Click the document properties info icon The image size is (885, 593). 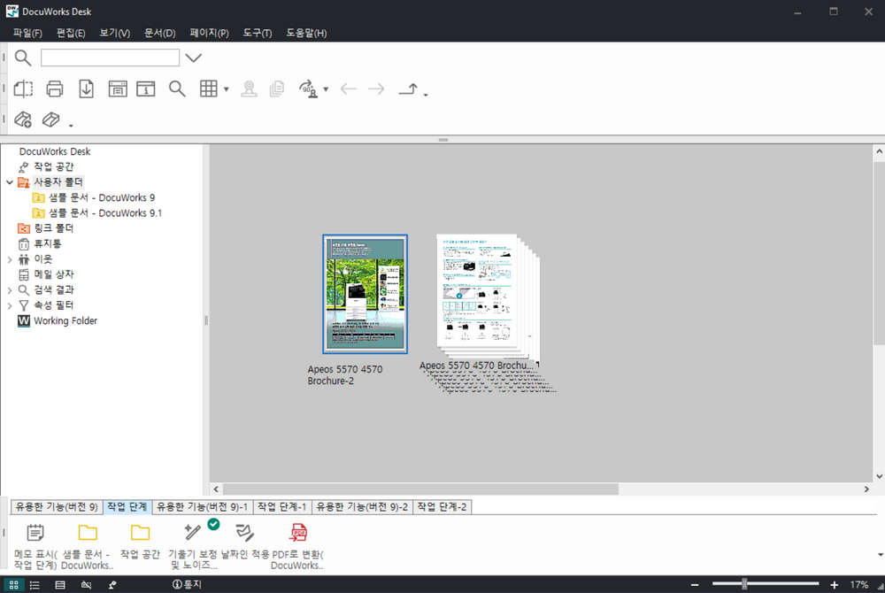[x=146, y=89]
